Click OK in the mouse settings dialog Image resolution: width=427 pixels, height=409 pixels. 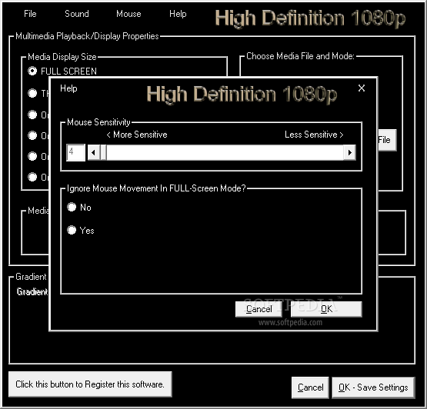pos(326,309)
